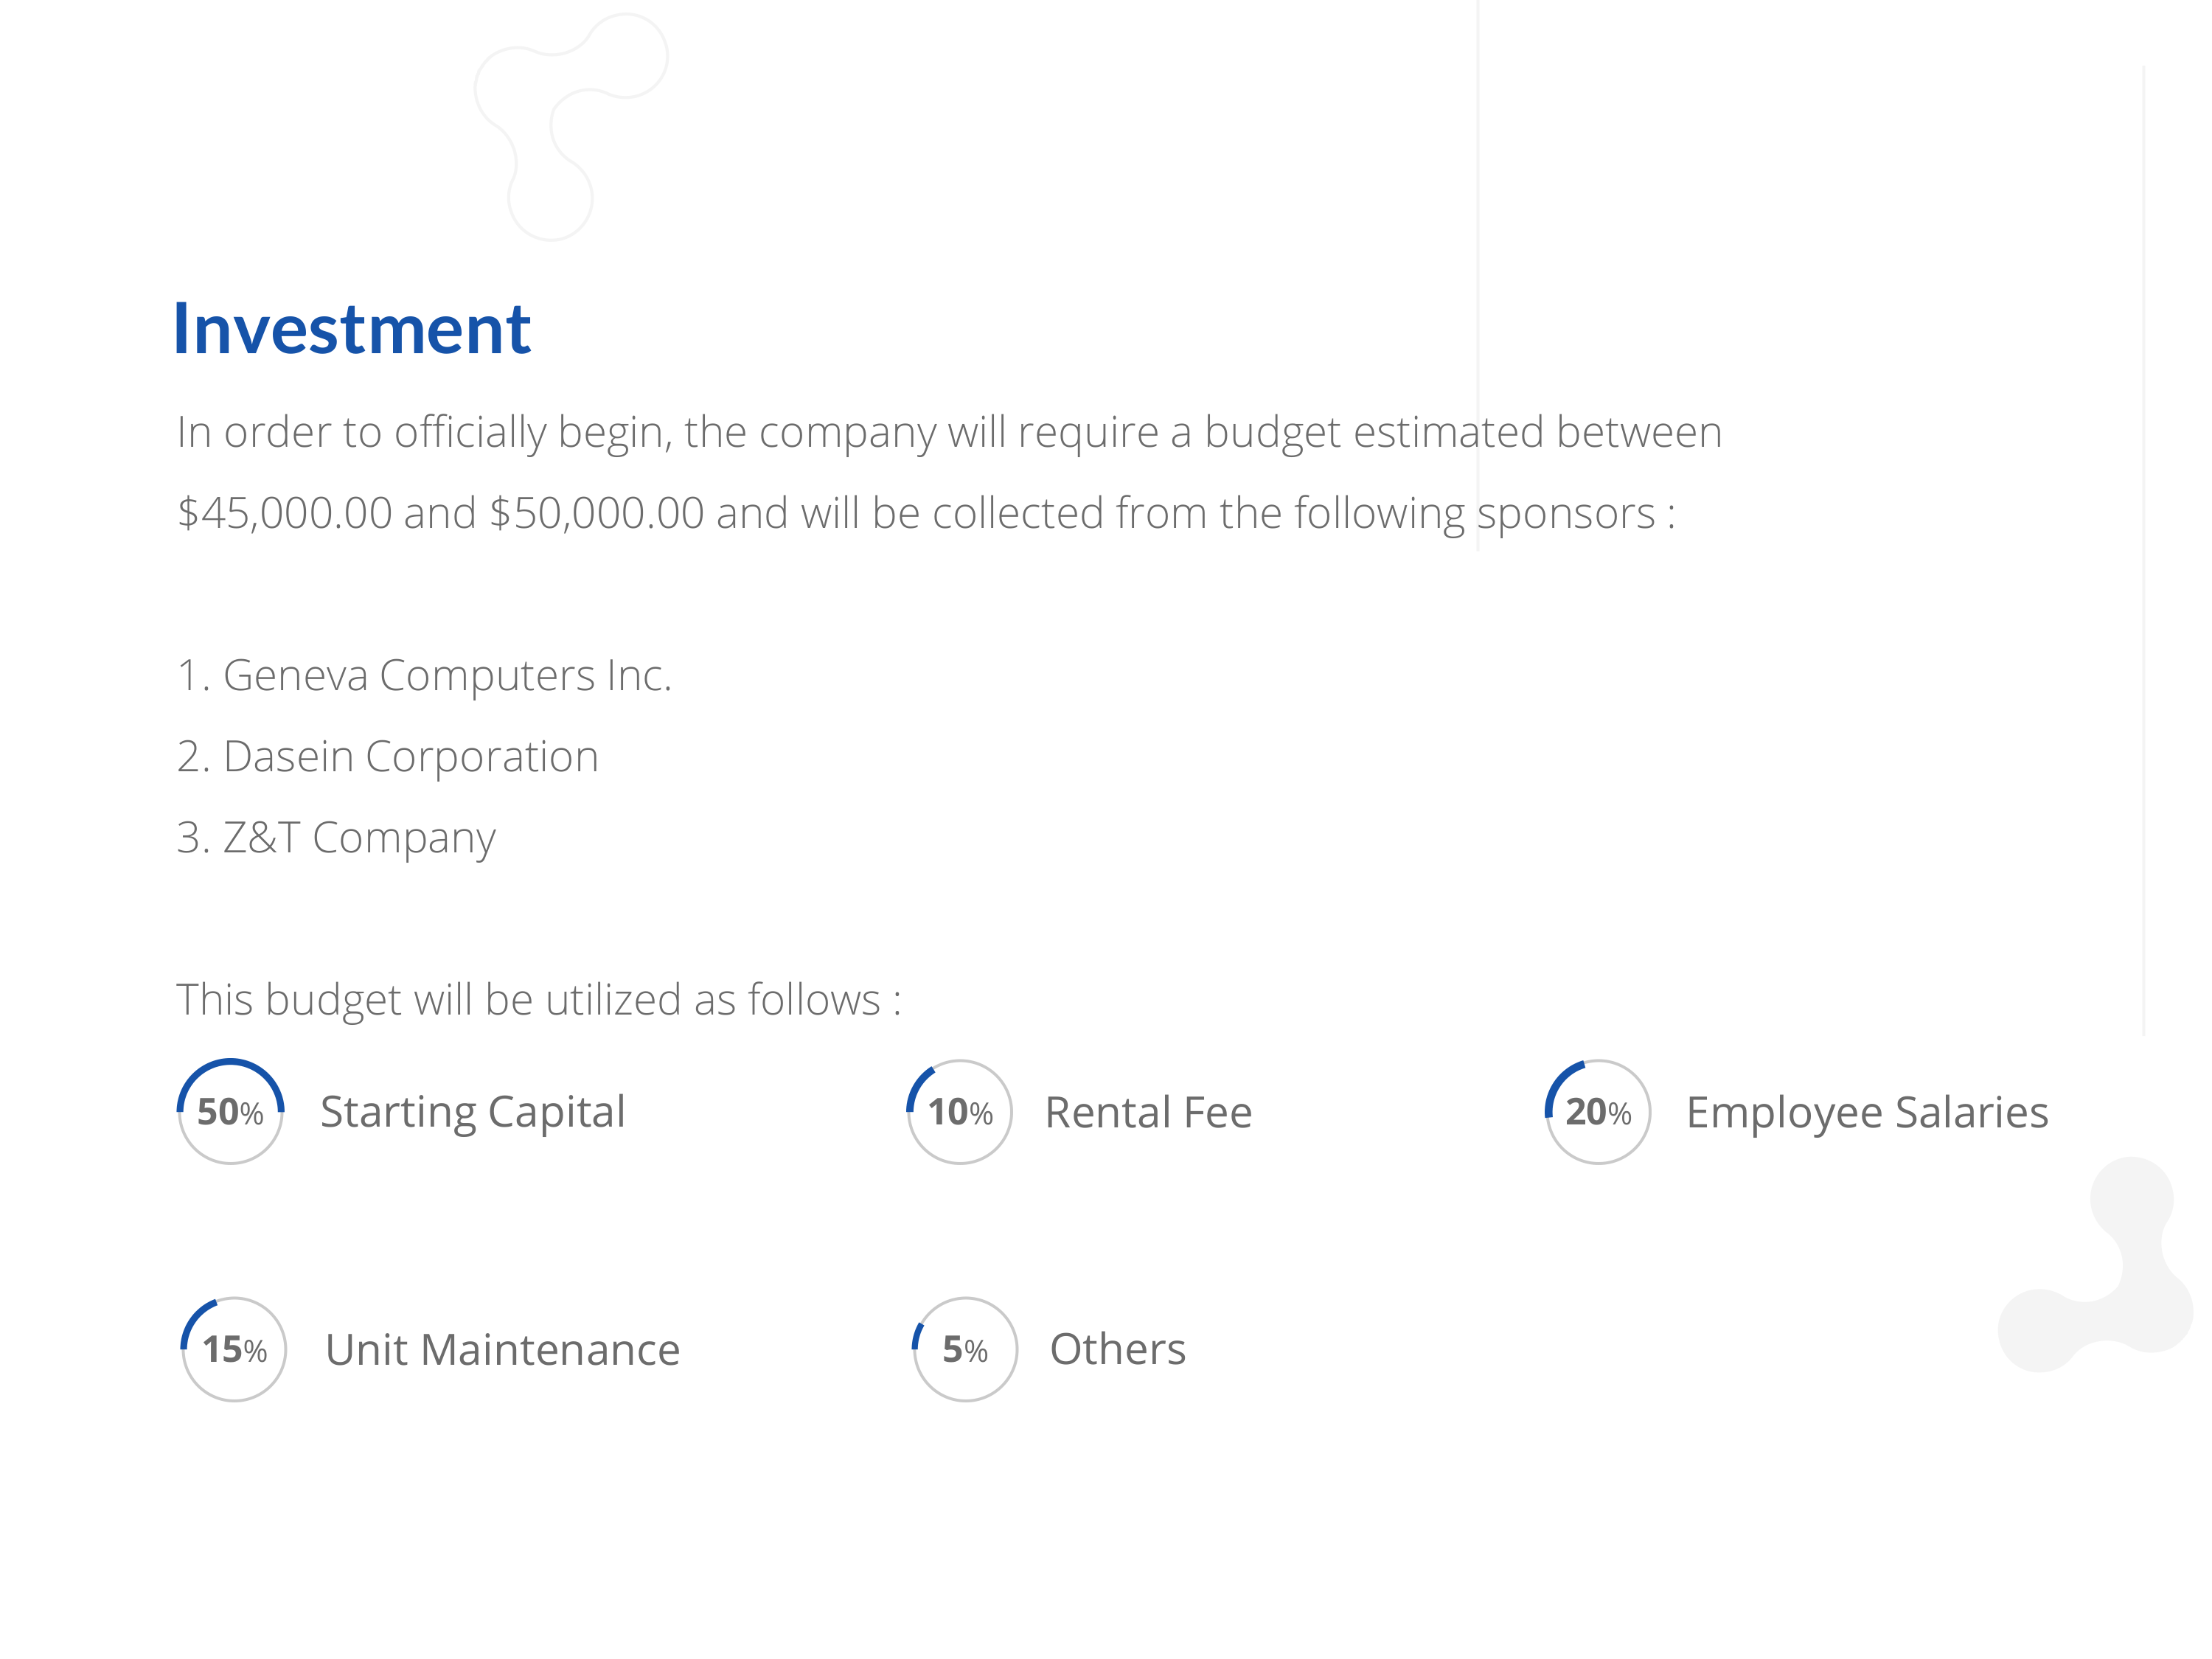Select Dasein Corporation list item
Image resolution: width=2212 pixels, height=1659 pixels.
(x=388, y=757)
